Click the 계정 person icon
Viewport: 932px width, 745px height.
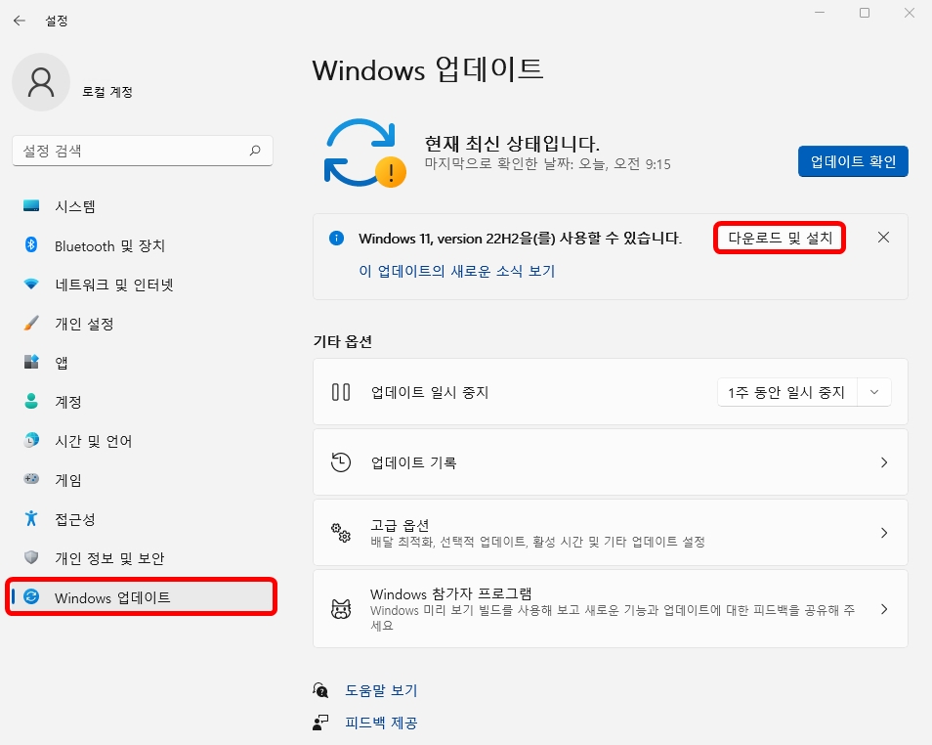pos(31,401)
